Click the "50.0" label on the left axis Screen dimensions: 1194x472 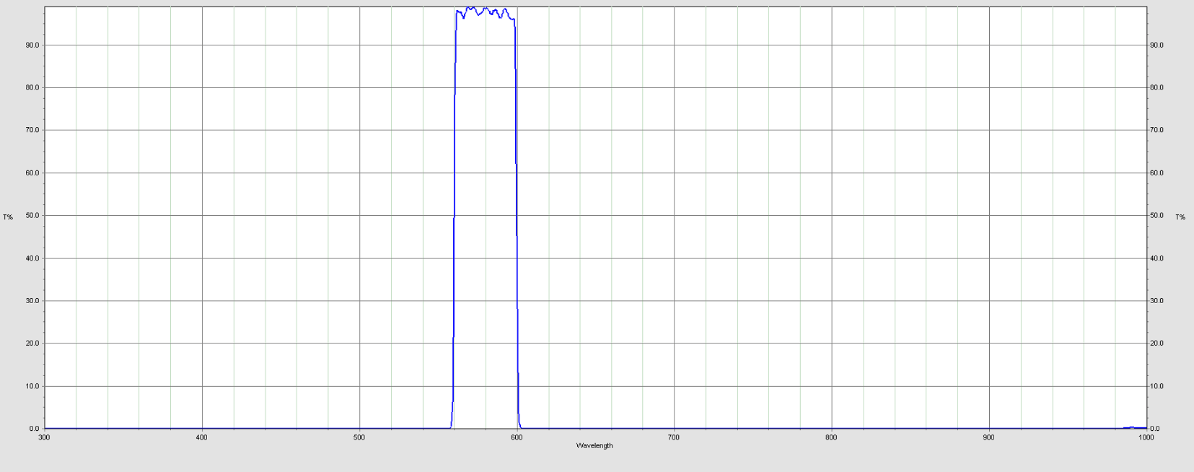coord(32,216)
